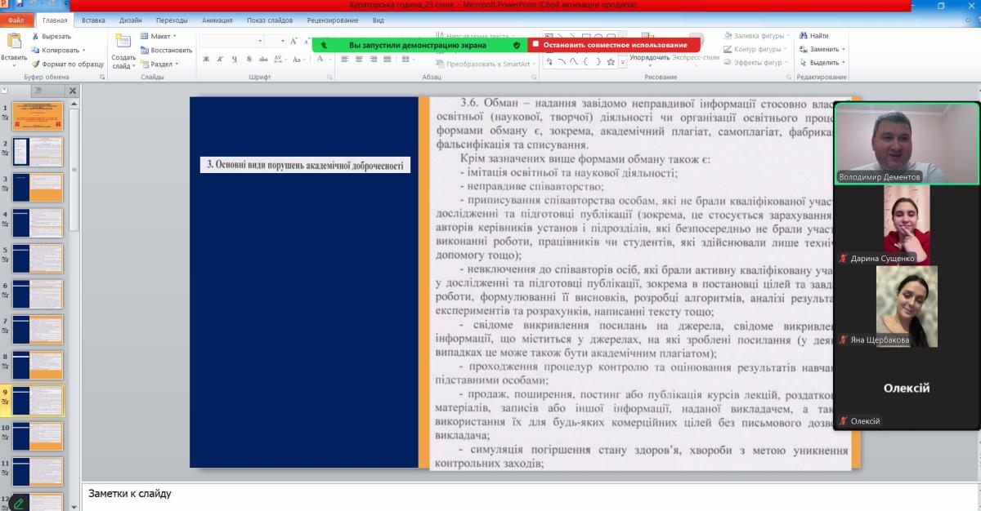
Task: Open the Анимация (Animation) tab
Action: pos(217,20)
